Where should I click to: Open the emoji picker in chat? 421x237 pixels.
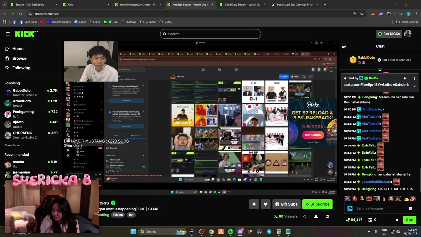point(410,208)
